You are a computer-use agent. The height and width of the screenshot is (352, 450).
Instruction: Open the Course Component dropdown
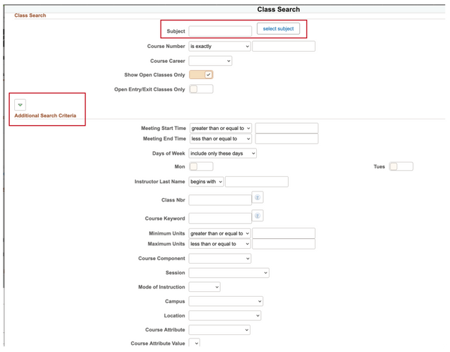tap(220, 259)
